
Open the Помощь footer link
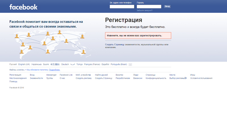click(13, 82)
